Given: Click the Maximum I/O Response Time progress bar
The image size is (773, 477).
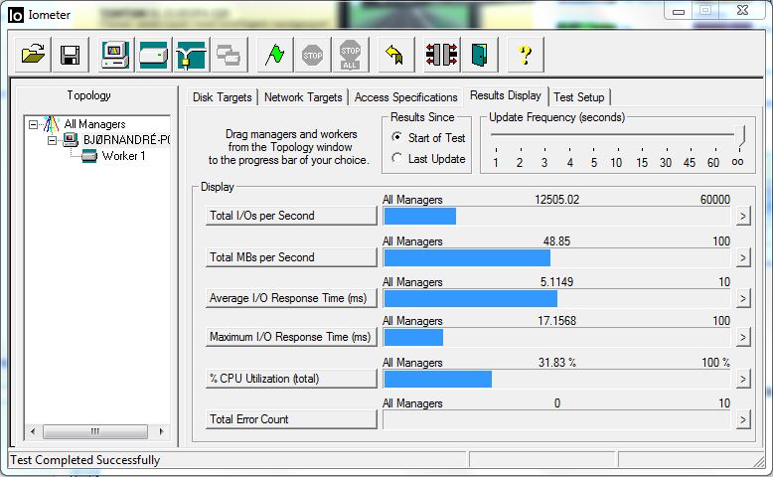Looking at the screenshot, I should coord(556,338).
